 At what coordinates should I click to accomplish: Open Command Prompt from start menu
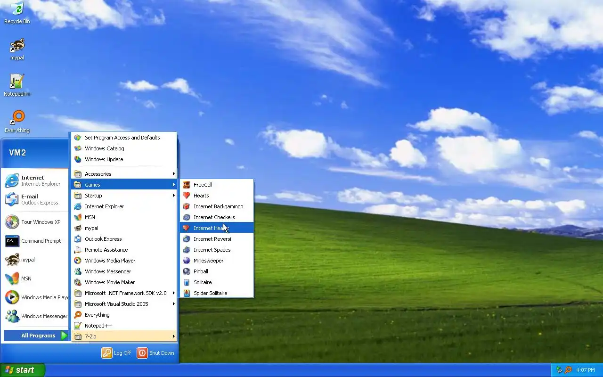click(x=35, y=241)
